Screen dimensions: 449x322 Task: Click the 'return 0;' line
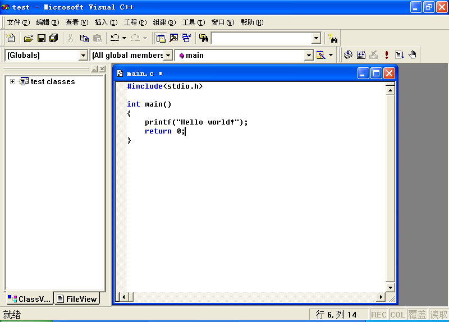click(x=165, y=131)
